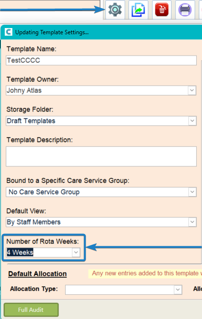
Task: Click the application logo in dialog title
Action: 9,32
